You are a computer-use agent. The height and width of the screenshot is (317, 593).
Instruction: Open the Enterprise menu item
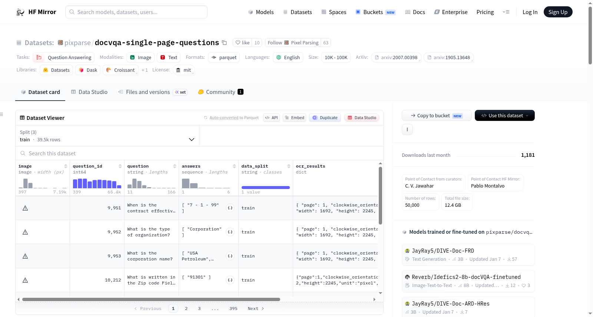[451, 12]
